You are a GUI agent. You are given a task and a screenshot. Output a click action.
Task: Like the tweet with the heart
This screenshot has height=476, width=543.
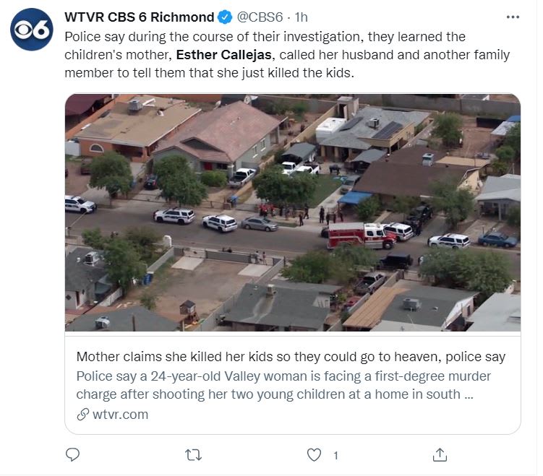314,455
